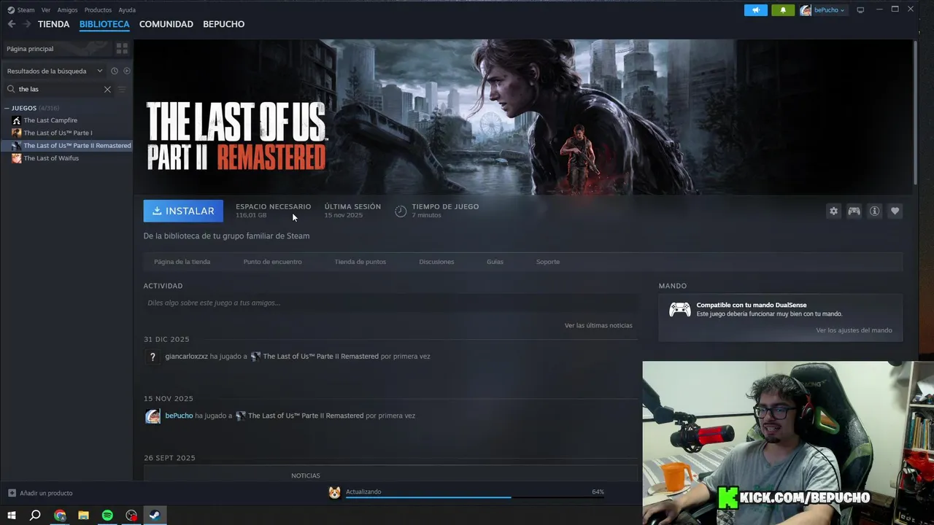Viewport: 934px width, 525px height.
Task: Open the Ver menu
Action: click(46, 10)
